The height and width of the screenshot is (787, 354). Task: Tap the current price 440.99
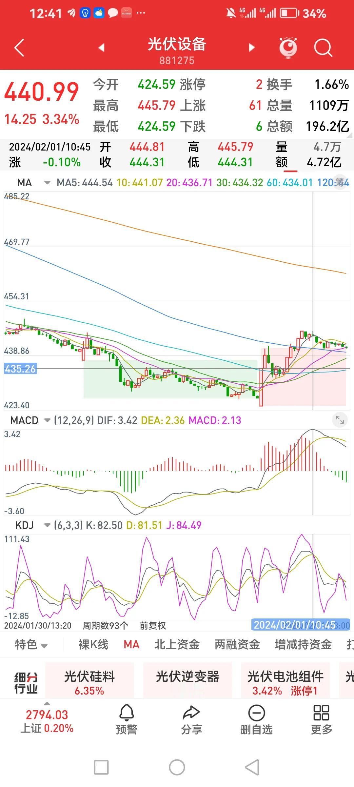coord(42,91)
